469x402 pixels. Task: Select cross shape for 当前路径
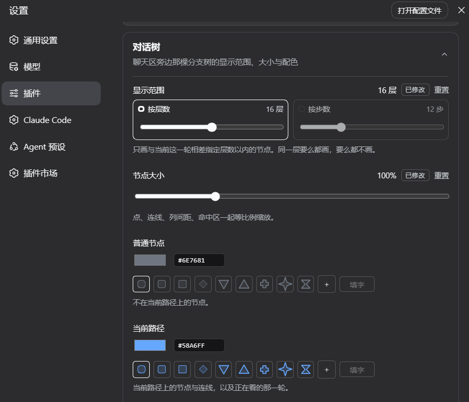[x=264, y=370]
